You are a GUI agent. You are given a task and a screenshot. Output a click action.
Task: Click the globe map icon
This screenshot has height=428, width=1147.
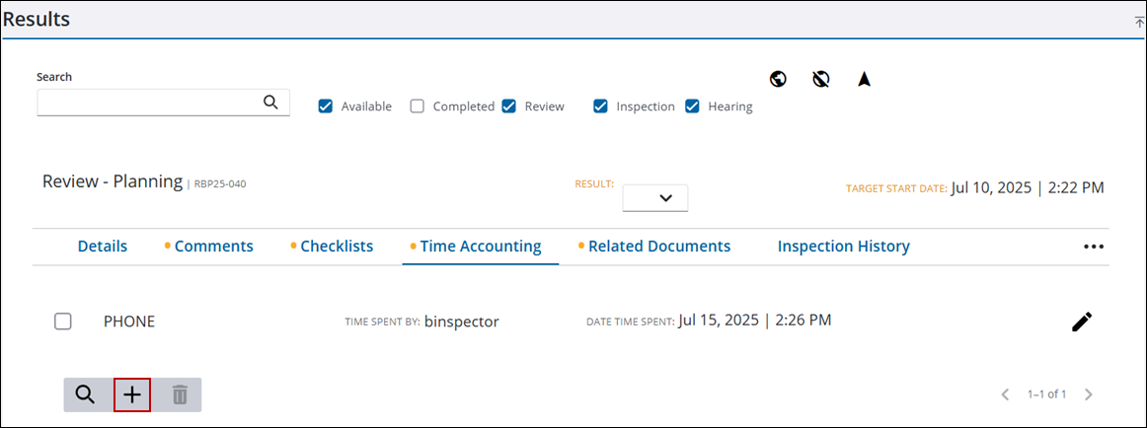click(x=778, y=79)
